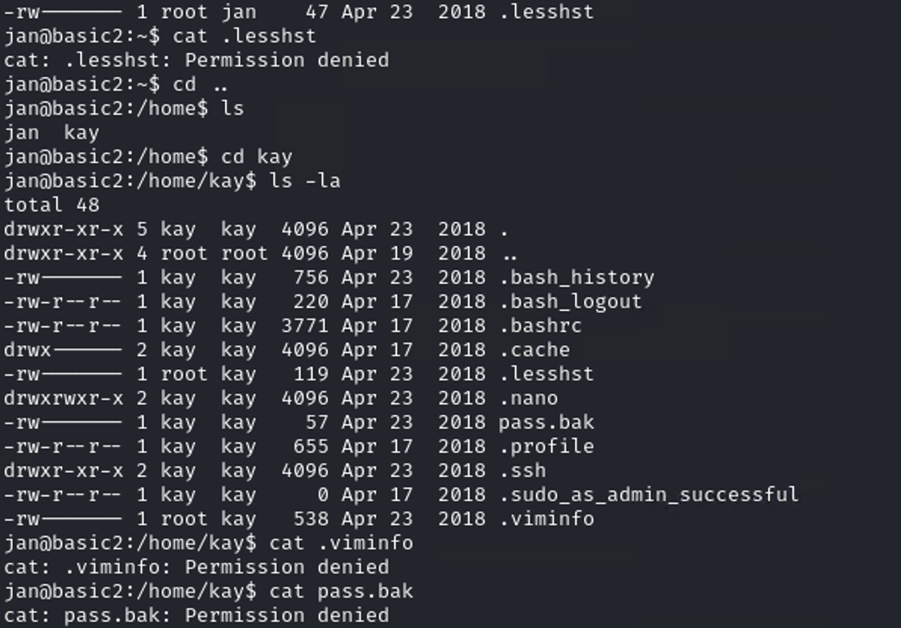Click the .bash_history filename in the listing
Image resolution: width=901 pixels, height=628 pixels.
(x=577, y=278)
